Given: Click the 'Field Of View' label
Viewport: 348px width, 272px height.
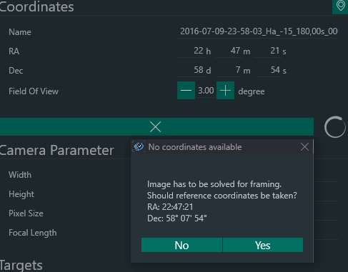Looking at the screenshot, I should [x=34, y=91].
